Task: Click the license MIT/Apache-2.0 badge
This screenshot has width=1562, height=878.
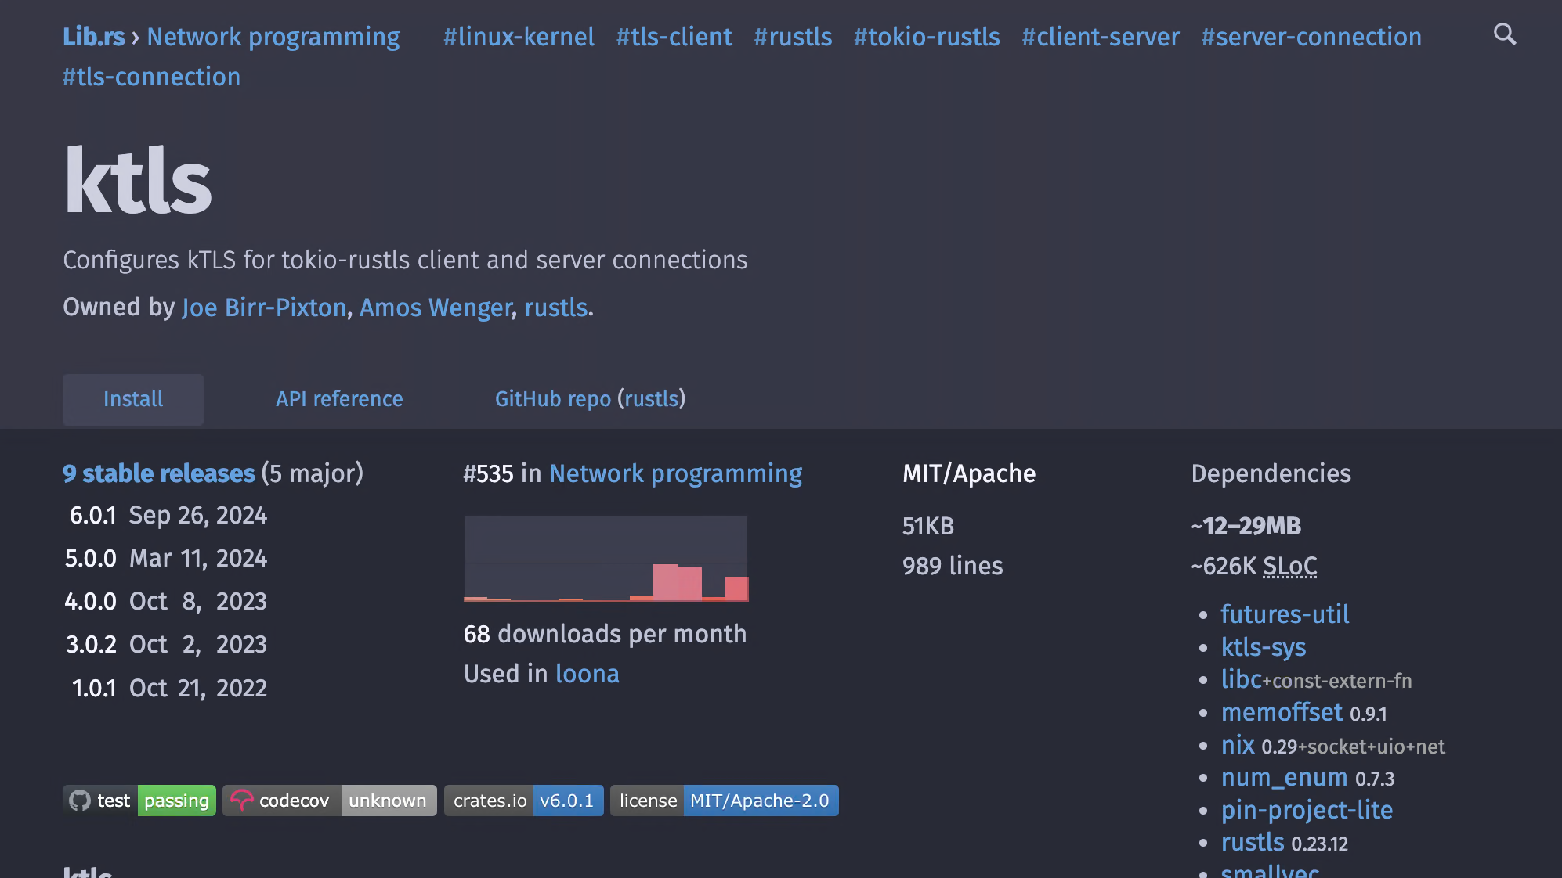Action: coord(723,800)
